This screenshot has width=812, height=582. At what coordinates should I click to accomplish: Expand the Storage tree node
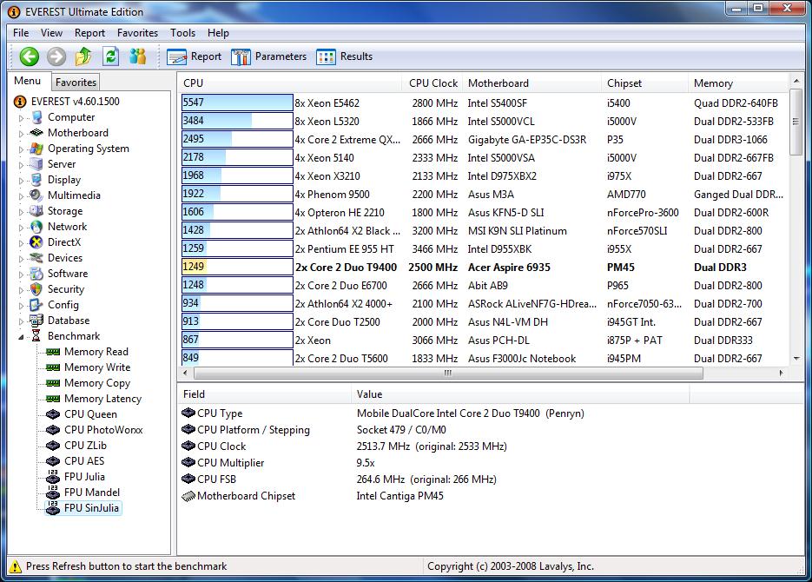[x=21, y=212]
